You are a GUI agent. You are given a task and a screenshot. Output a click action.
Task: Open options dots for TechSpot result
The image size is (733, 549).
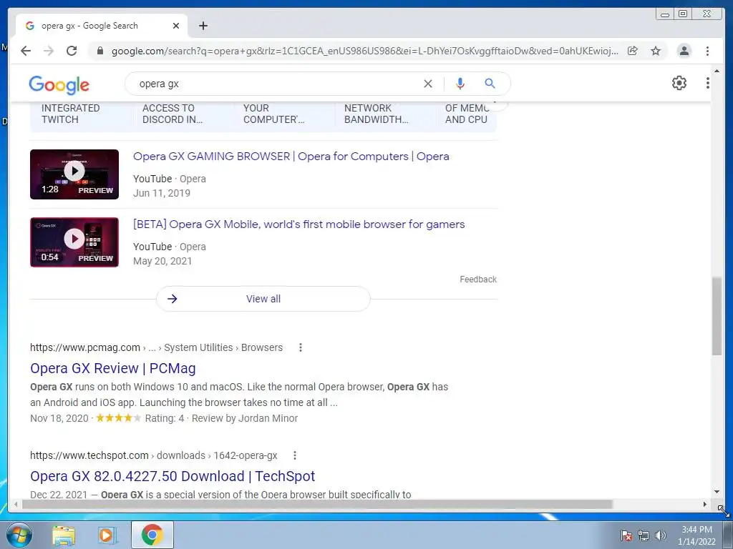click(294, 455)
